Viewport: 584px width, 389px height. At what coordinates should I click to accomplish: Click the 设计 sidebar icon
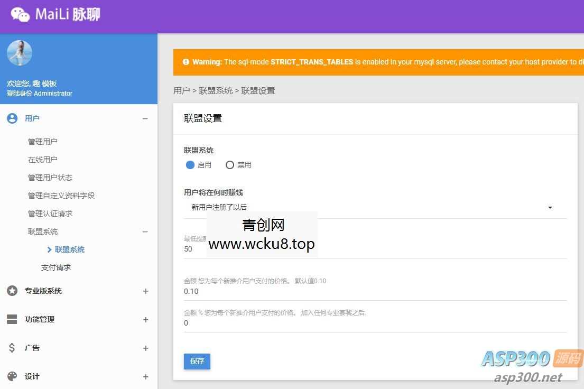[12, 376]
